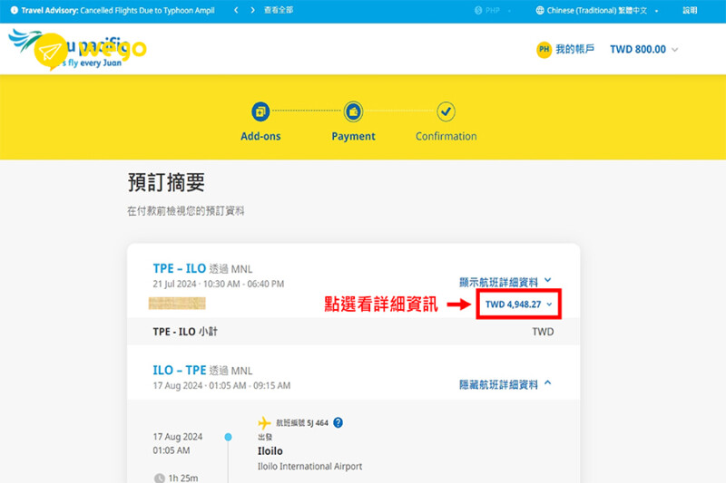Open 我的帳戶 my account menu
This screenshot has height=483, width=726.
[x=575, y=49]
